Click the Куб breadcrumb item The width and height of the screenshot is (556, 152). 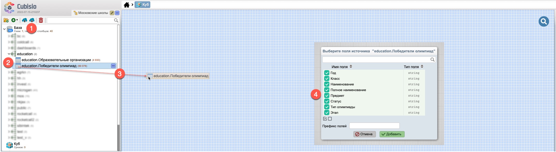pyautogui.click(x=143, y=5)
